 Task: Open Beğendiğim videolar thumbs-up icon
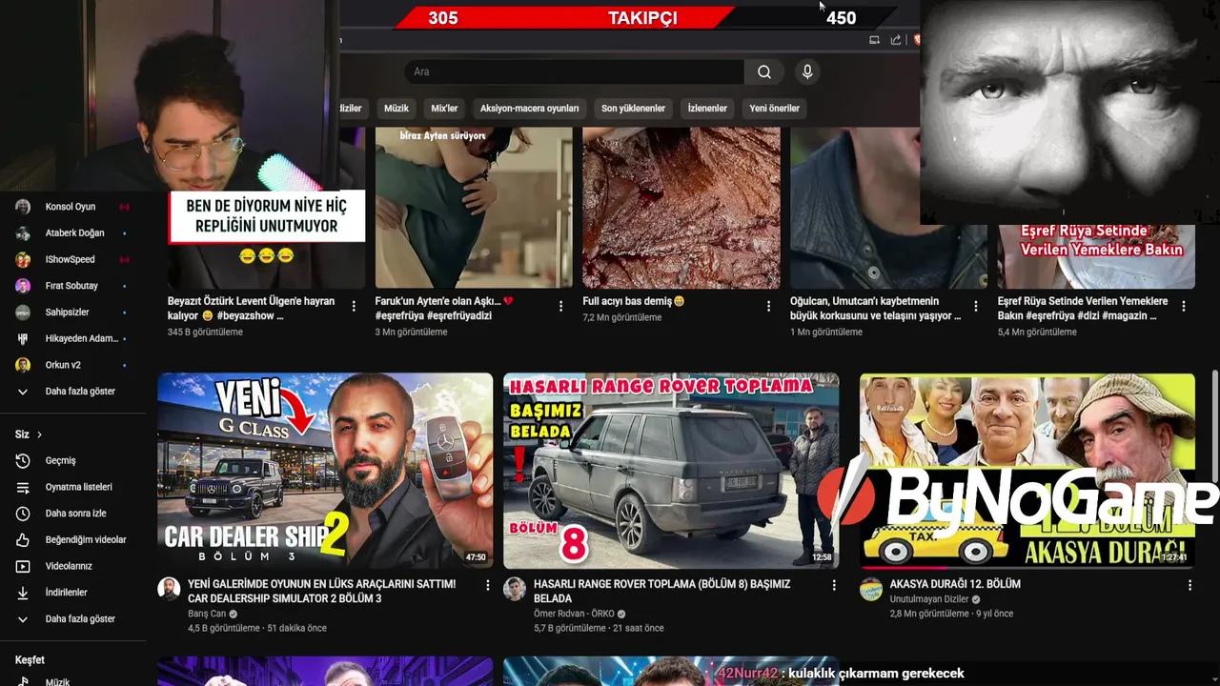pos(23,539)
